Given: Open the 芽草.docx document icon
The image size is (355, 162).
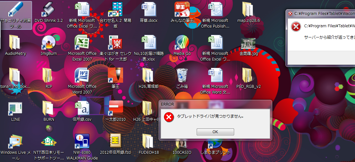Looking at the screenshot, I should [149, 12].
